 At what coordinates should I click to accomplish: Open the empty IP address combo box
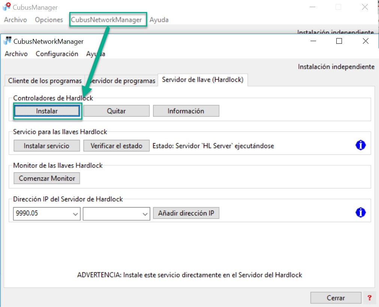tap(116, 214)
